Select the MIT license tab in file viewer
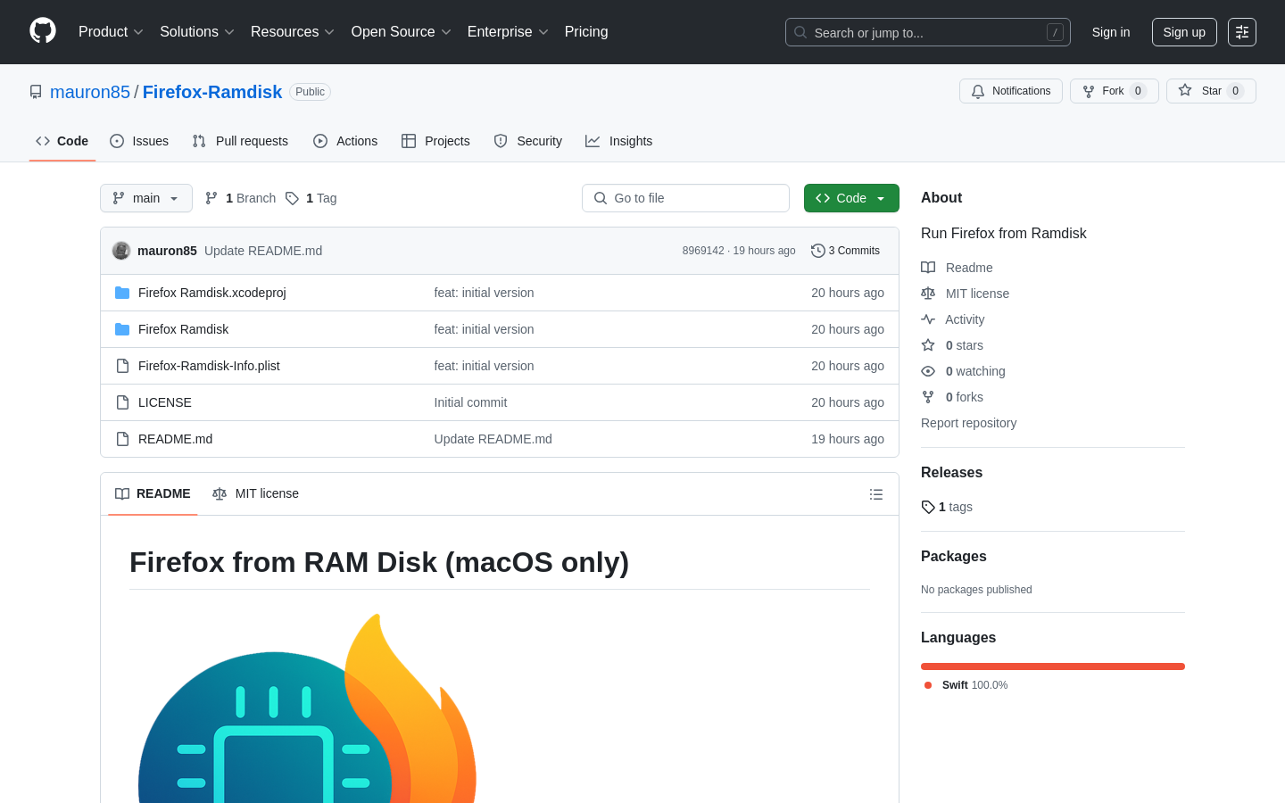Viewport: 1285px width, 803px height. (255, 493)
